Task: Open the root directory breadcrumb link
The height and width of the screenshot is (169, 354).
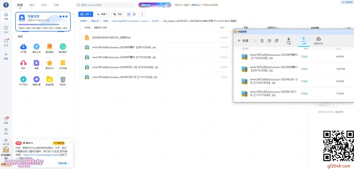Action: tap(84, 21)
